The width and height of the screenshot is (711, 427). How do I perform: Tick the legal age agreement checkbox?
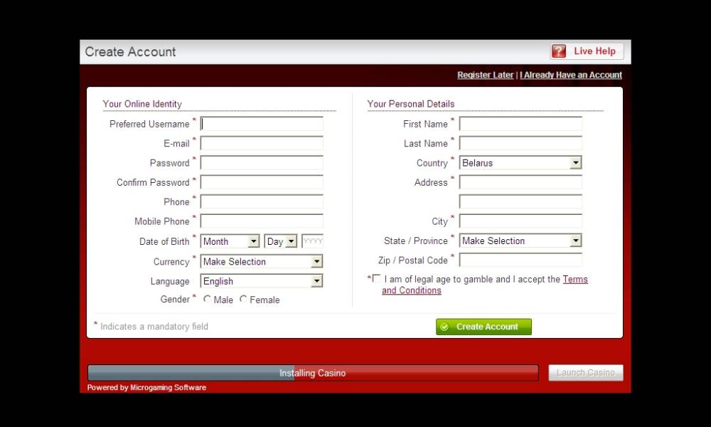(x=376, y=279)
